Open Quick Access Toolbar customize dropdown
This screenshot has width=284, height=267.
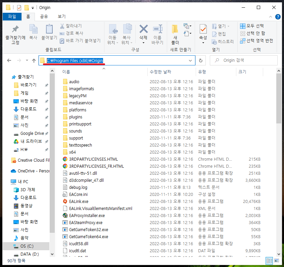[x=33, y=8]
